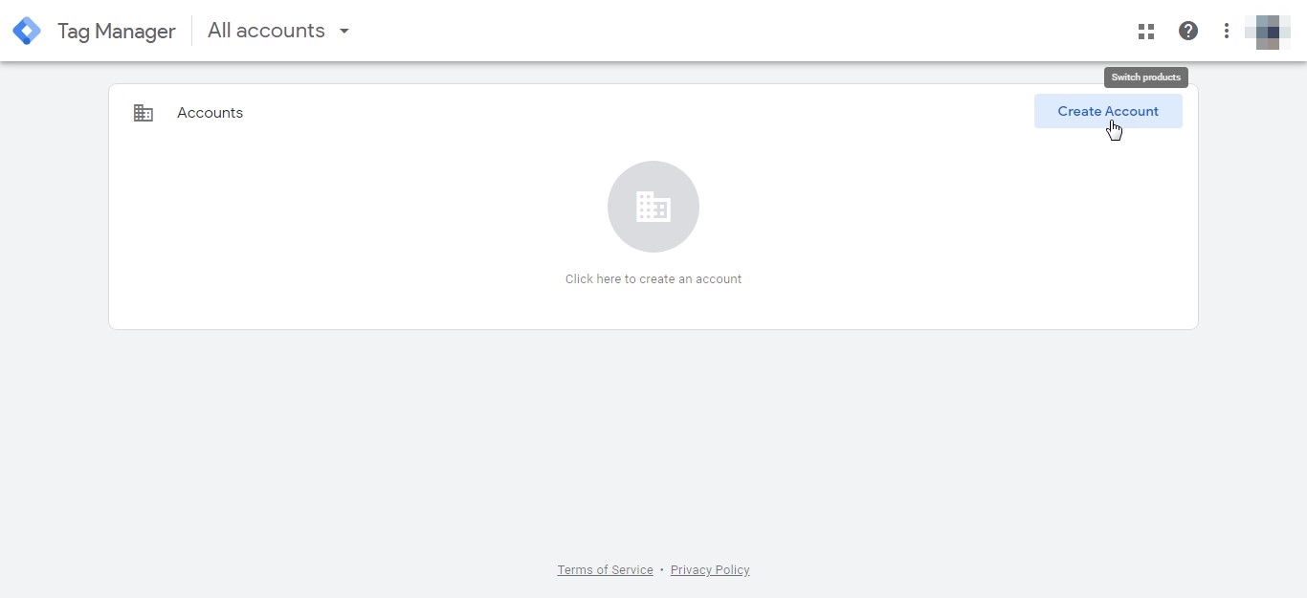1307x598 pixels.
Task: Click the Tag Manager title text
Action: [116, 31]
